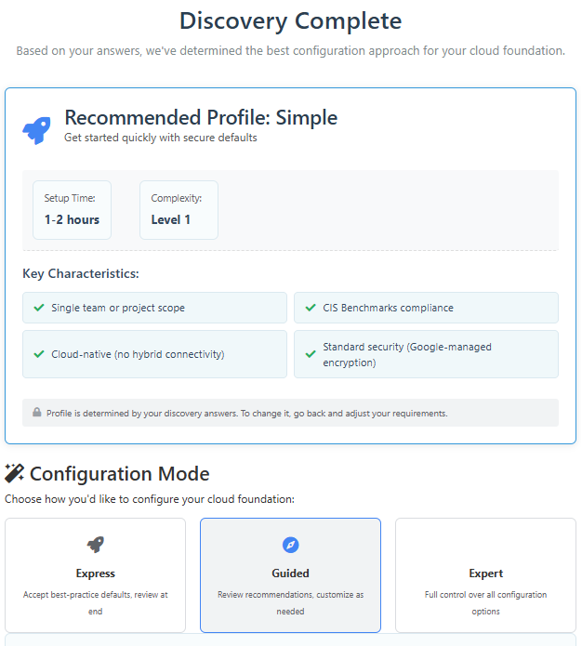Click the Setup Time 1-2 hours box

(73, 210)
